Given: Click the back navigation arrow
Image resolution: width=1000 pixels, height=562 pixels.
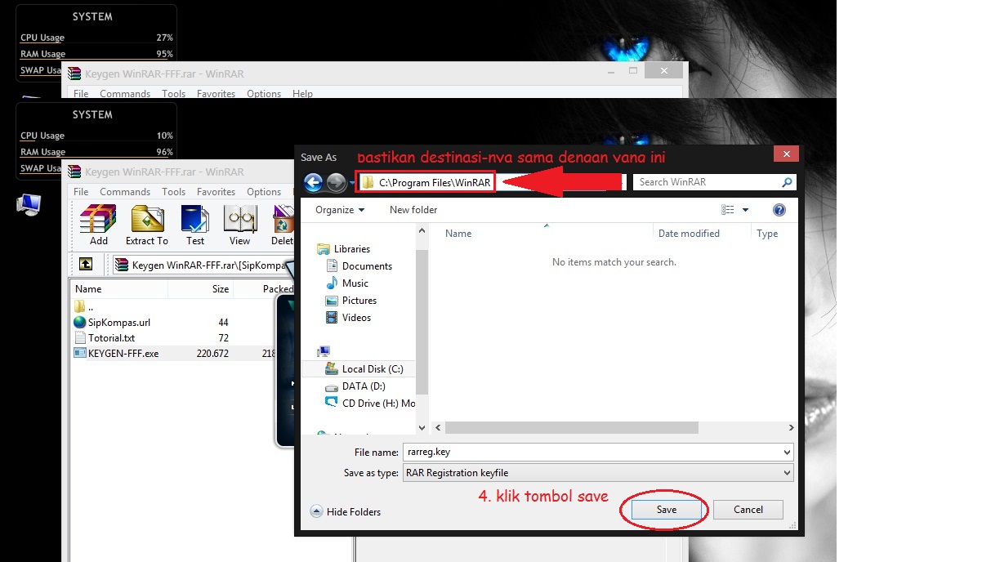Looking at the screenshot, I should tap(313, 181).
